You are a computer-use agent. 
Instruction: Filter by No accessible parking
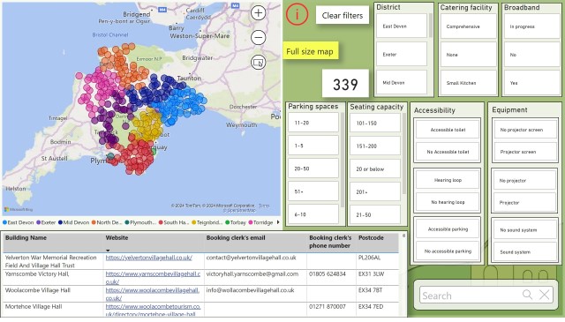[448, 251]
